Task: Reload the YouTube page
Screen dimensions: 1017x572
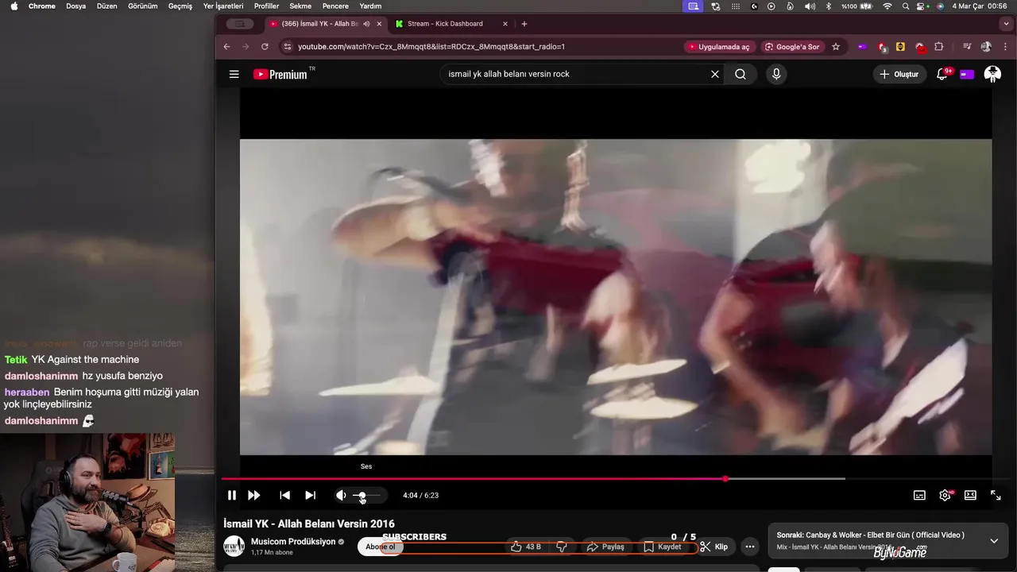Action: point(265,47)
